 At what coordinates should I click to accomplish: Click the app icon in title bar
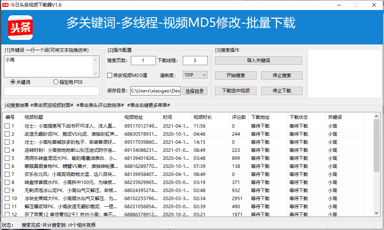[5, 5]
